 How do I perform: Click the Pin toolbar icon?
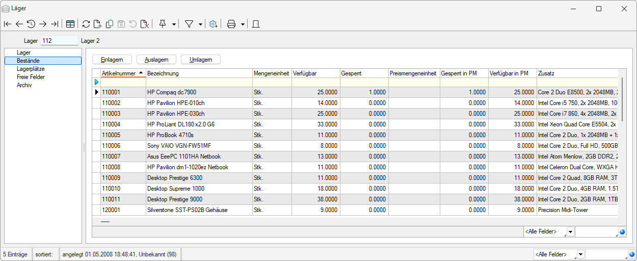(x=163, y=24)
